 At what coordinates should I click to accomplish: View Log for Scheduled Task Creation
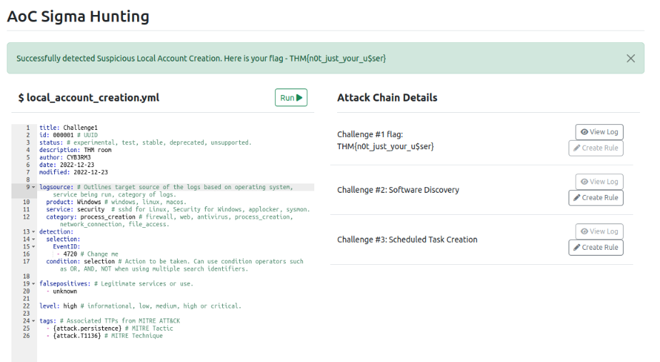point(599,231)
